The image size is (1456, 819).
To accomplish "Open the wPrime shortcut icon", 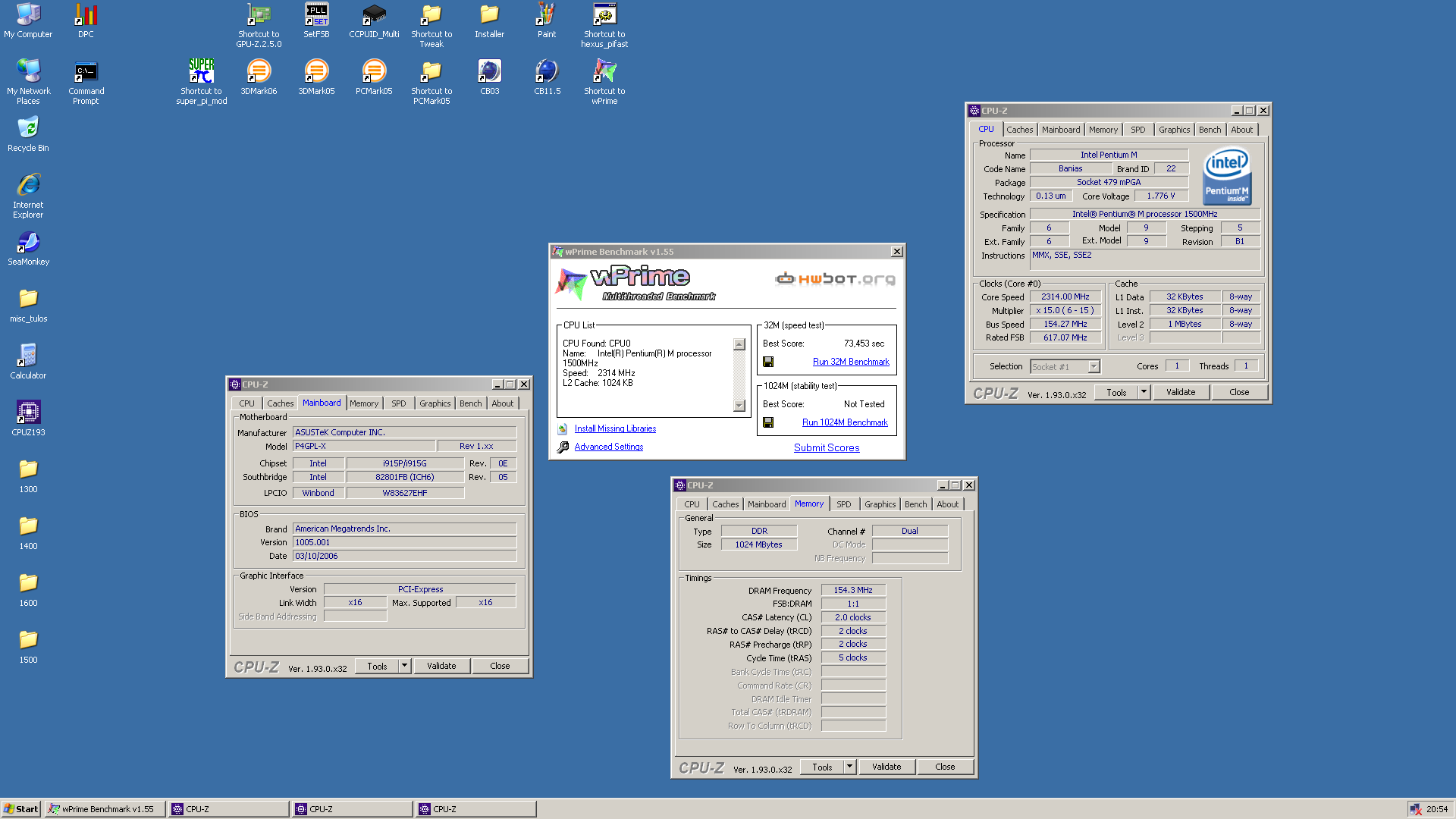I will click(x=604, y=82).
